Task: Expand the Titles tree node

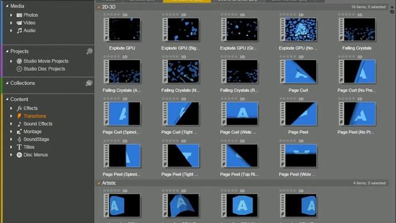Action: pos(11,147)
